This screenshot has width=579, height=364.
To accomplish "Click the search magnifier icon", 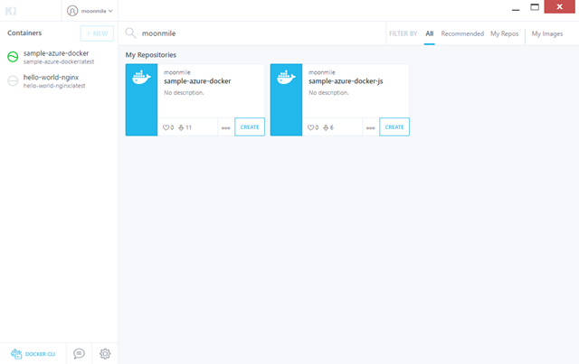I will click(x=131, y=33).
